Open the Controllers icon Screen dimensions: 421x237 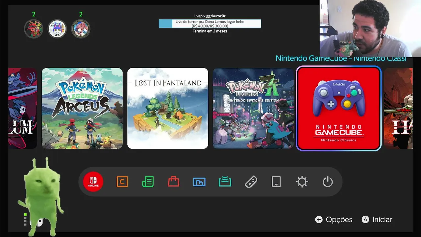(251, 182)
